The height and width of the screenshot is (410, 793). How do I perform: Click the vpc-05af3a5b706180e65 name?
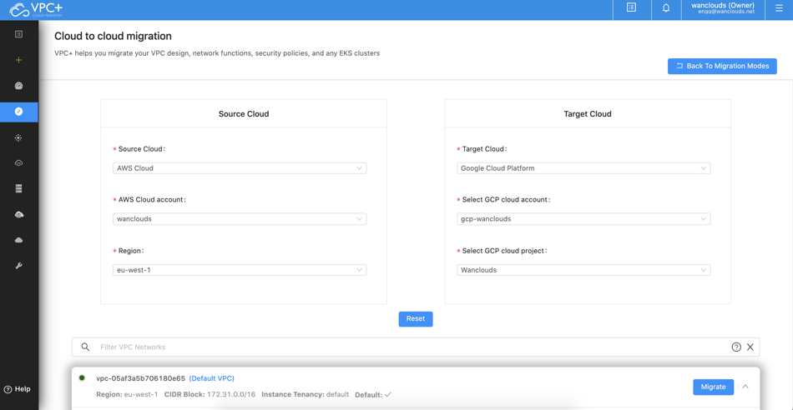click(140, 378)
